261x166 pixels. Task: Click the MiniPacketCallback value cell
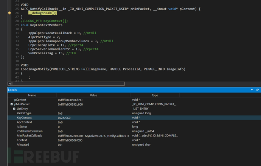93,136
